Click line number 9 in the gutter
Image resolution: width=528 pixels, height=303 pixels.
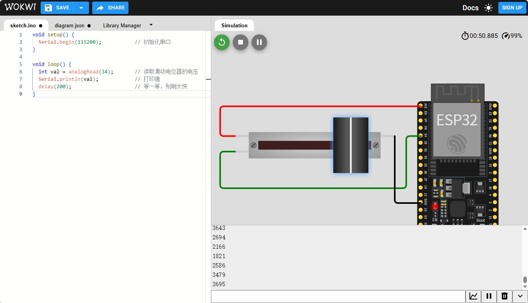[x=21, y=94]
